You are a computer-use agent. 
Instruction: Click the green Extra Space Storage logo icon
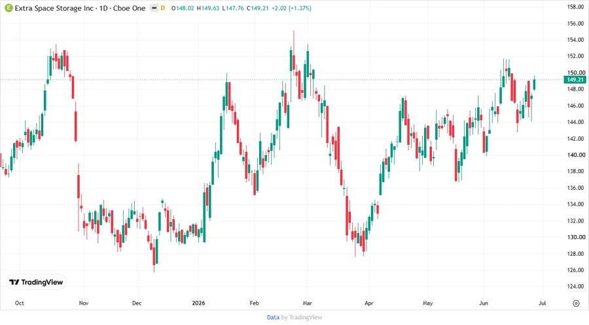pos(9,8)
